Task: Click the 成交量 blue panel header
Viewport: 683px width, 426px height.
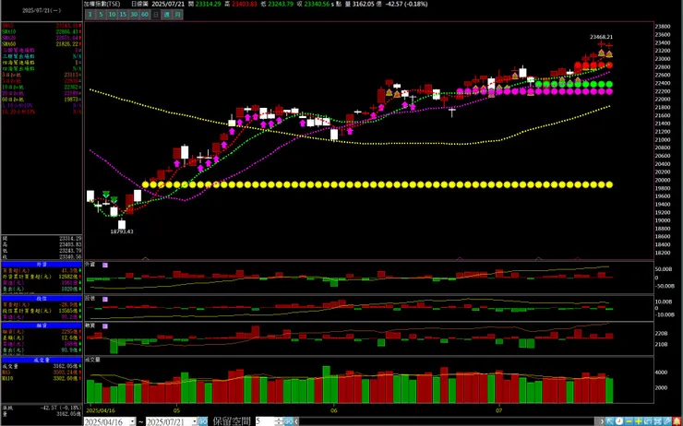Action: [x=42, y=360]
